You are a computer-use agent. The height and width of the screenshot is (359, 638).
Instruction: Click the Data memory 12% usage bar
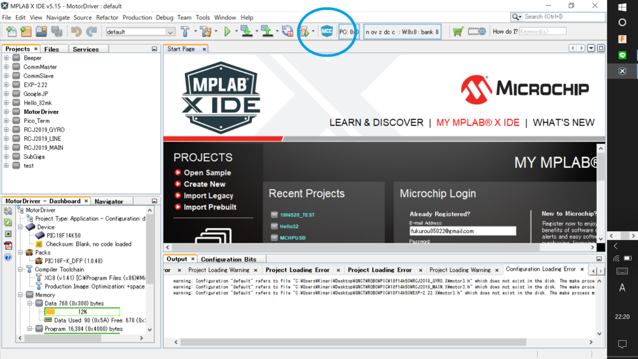(82, 312)
